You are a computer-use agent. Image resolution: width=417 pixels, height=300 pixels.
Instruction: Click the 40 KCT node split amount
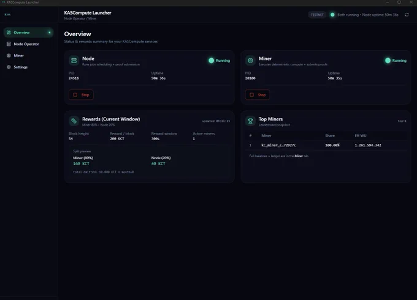coord(158,164)
